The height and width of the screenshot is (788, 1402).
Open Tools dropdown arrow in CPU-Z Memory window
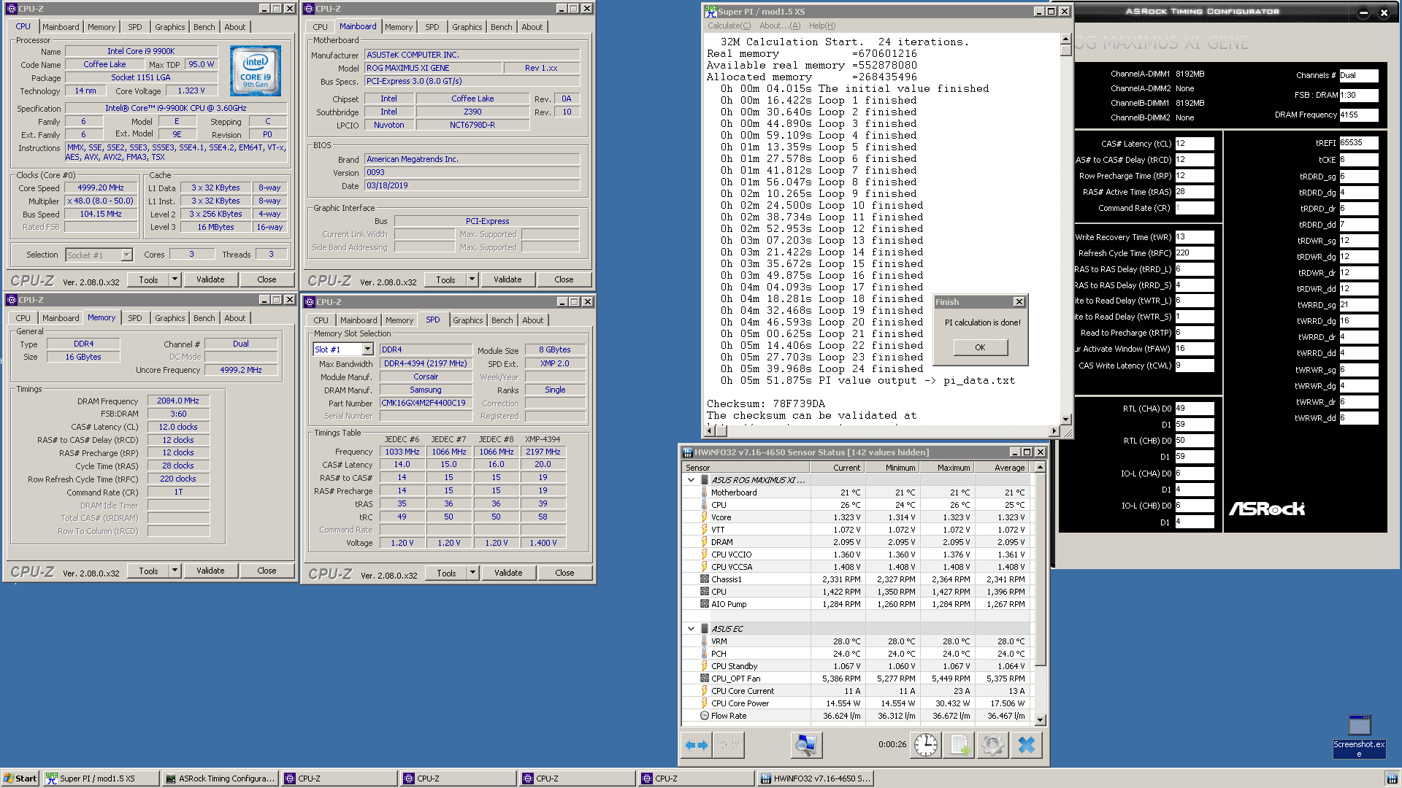click(175, 571)
